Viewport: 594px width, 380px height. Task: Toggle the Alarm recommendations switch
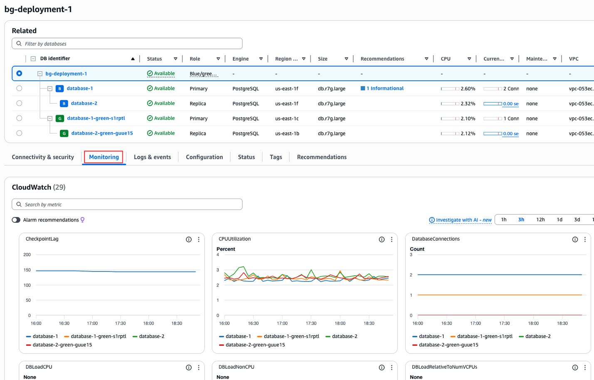click(16, 220)
